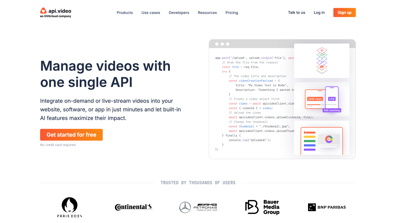Open the Products menu

click(125, 13)
